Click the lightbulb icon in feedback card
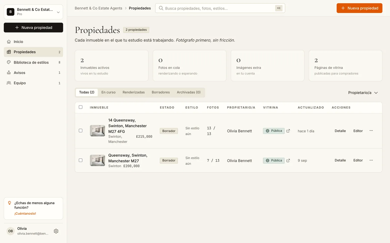 (10, 203)
